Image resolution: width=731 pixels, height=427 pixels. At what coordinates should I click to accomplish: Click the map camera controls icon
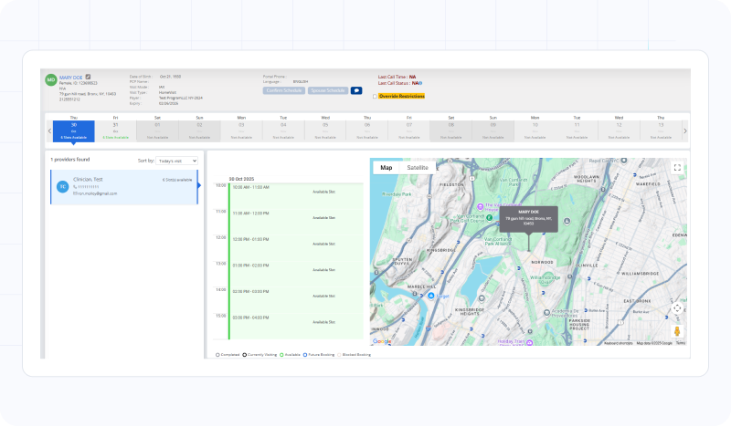click(x=677, y=308)
